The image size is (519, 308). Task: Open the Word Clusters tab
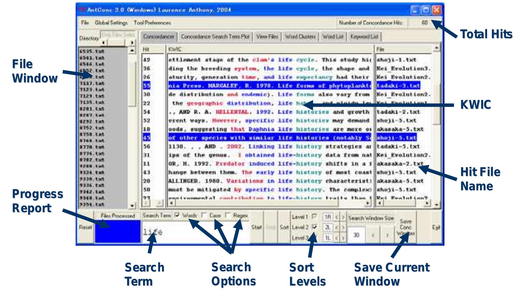[300, 37]
